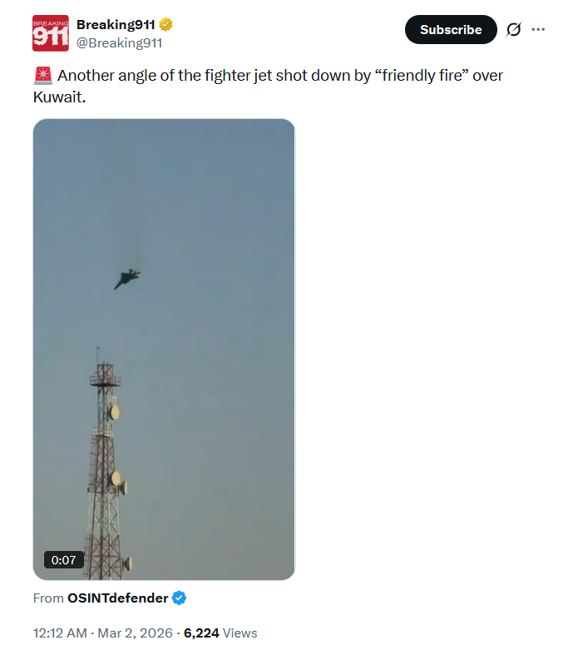573x650 pixels.
Task: Click the 0:07 duration badge on the video
Action: point(64,560)
